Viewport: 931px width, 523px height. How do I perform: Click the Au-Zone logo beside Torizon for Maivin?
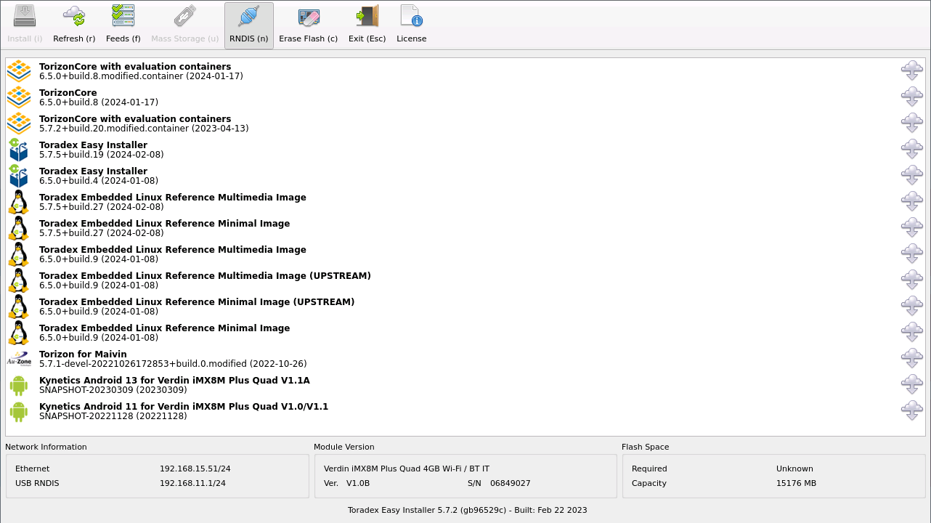19,358
